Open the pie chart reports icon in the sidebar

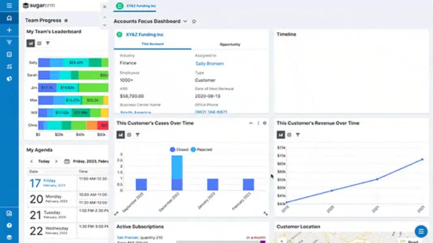9,79
